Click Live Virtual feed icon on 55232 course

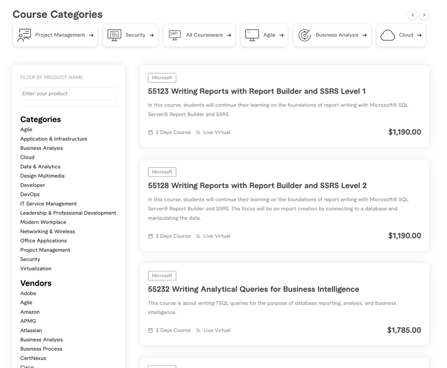[x=198, y=331]
